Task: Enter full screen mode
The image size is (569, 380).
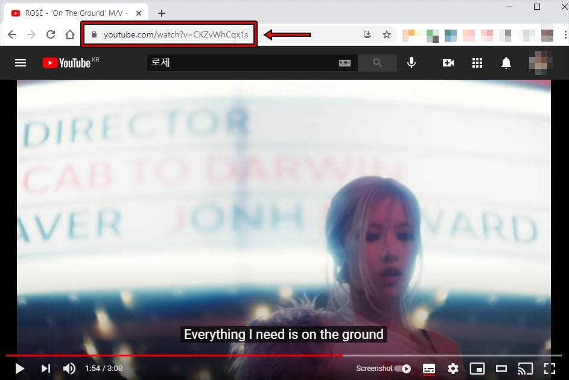Action: click(x=550, y=369)
